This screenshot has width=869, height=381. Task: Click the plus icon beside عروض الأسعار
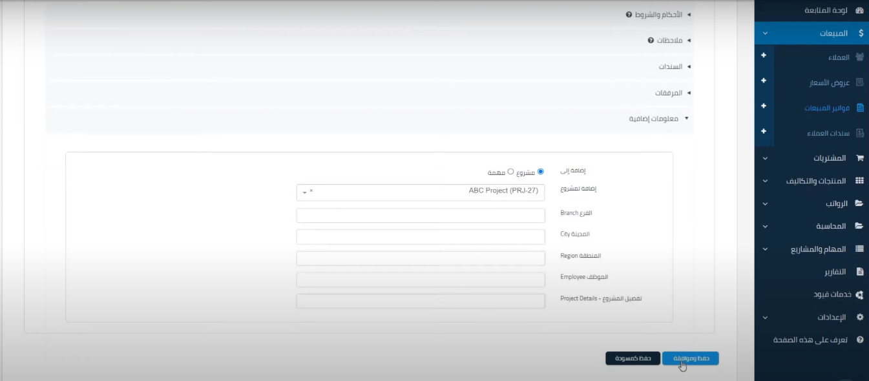click(x=764, y=81)
